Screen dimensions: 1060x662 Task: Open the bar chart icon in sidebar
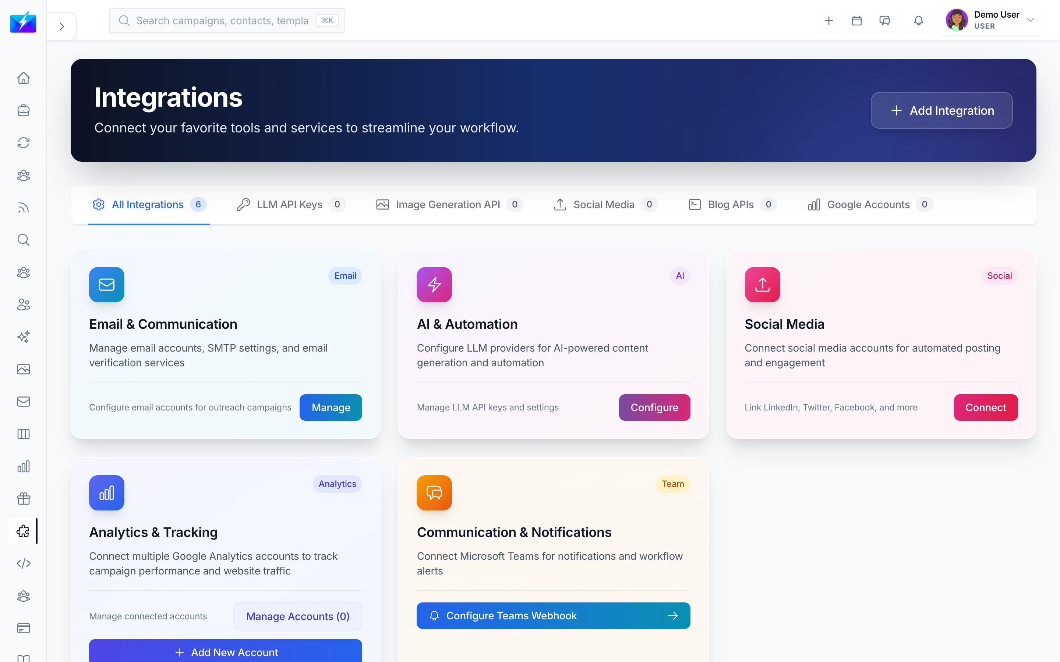pos(23,466)
